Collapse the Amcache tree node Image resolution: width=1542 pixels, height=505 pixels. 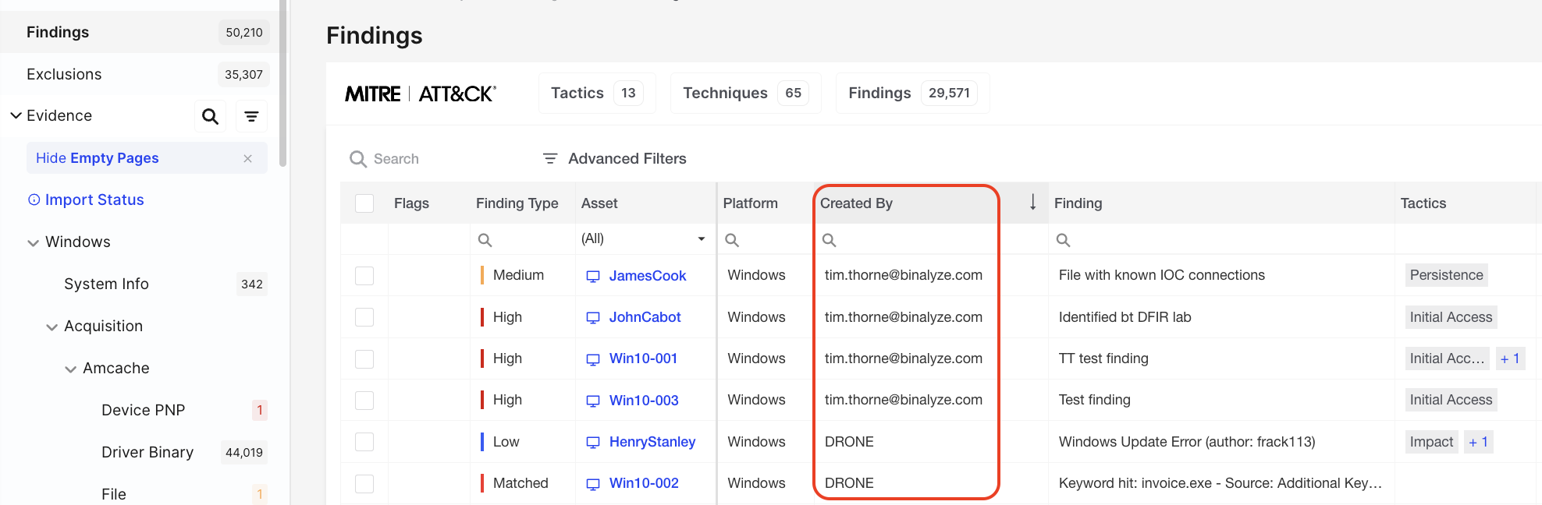[x=71, y=369]
